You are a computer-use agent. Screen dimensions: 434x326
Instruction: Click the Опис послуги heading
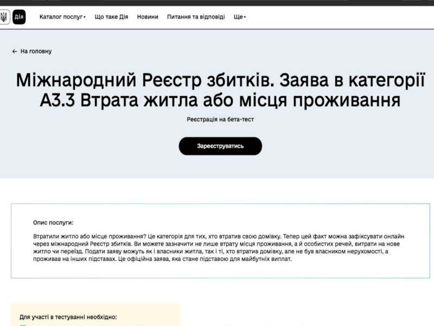tap(53, 222)
